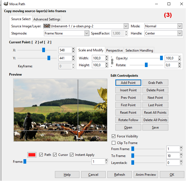Image resolution: width=186 pixels, height=181 pixels.
Task: Click the chain link icon between Width and Height
Action: point(112,62)
